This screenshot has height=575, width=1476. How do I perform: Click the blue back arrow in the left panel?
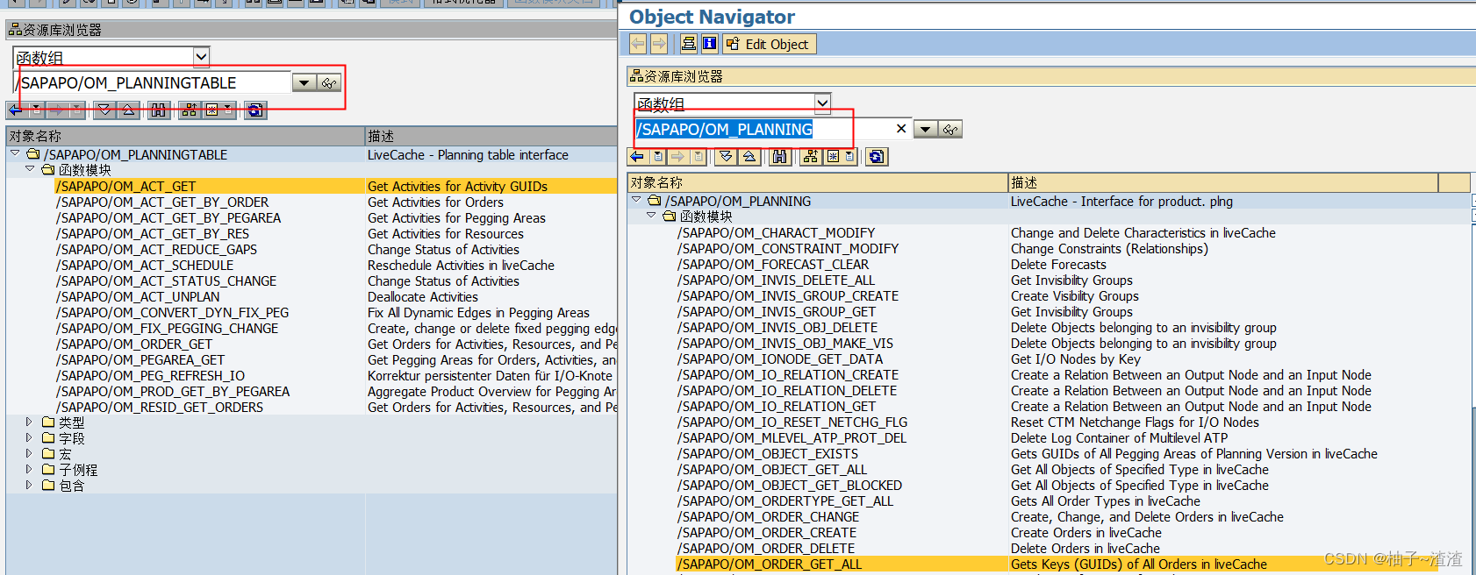pos(16,110)
